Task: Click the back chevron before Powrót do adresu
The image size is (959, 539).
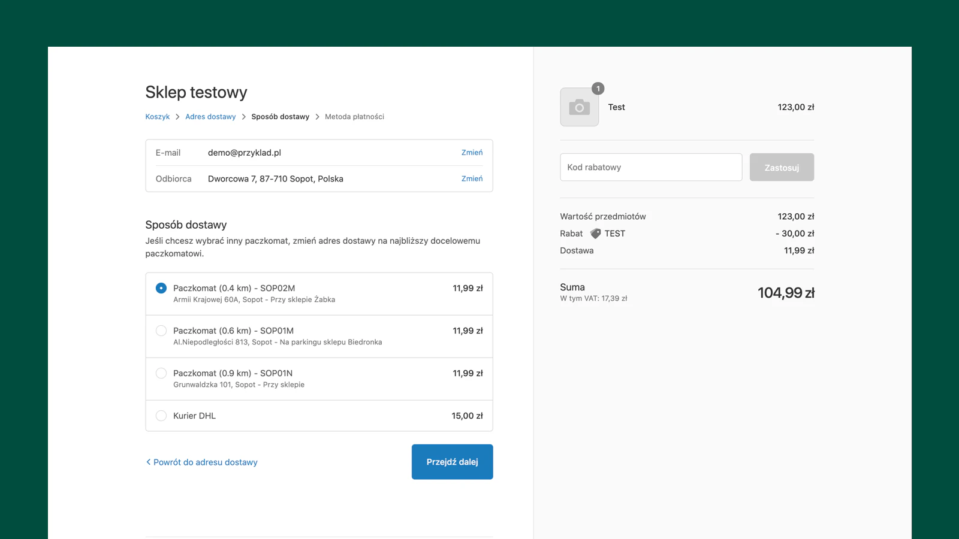Action: (x=147, y=462)
